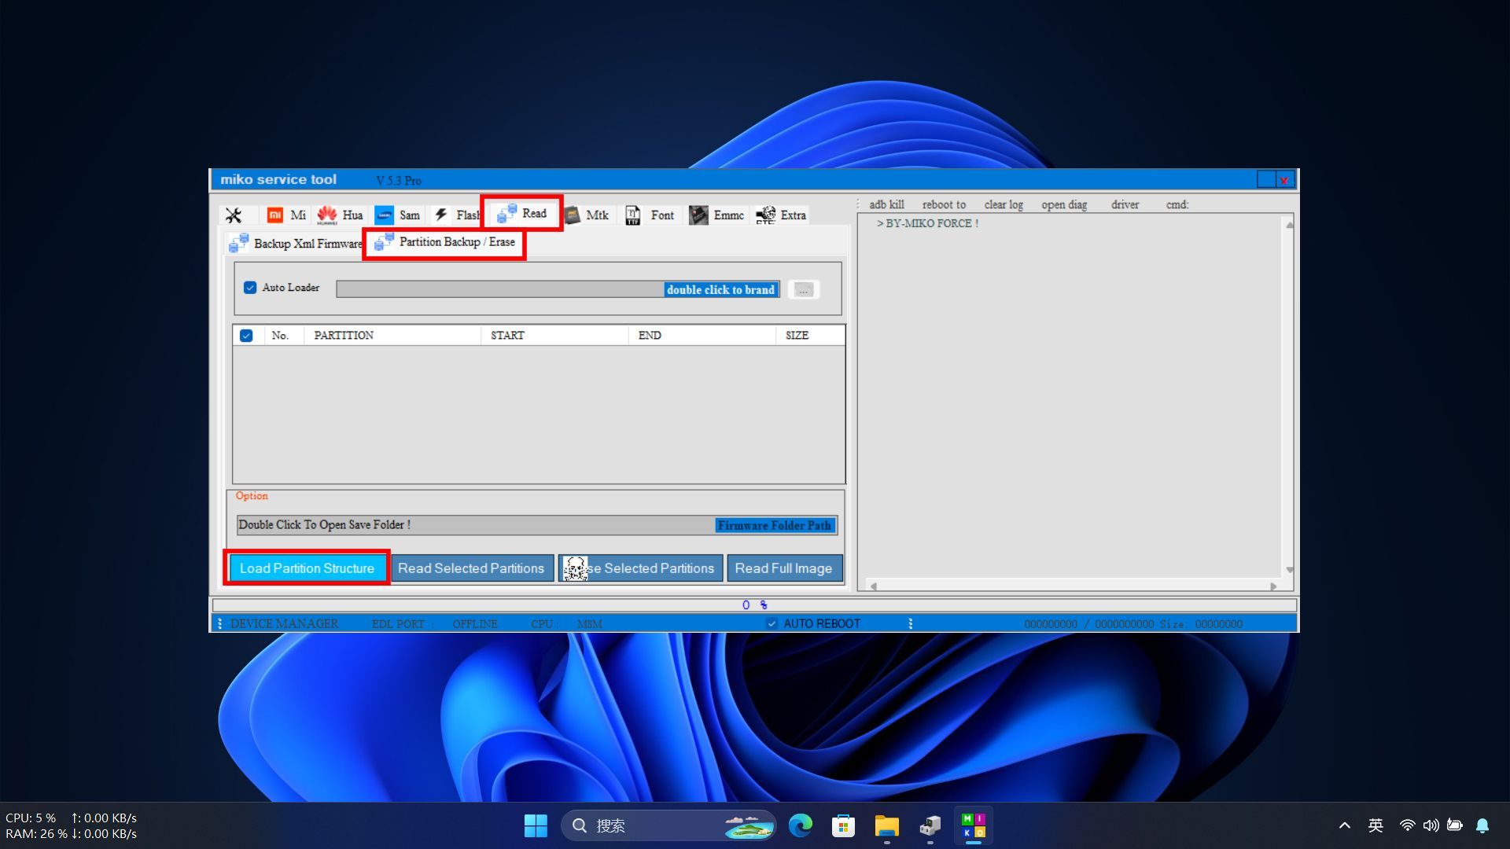Image resolution: width=1510 pixels, height=849 pixels.
Task: Open the Extra tab icon
Action: [765, 215]
